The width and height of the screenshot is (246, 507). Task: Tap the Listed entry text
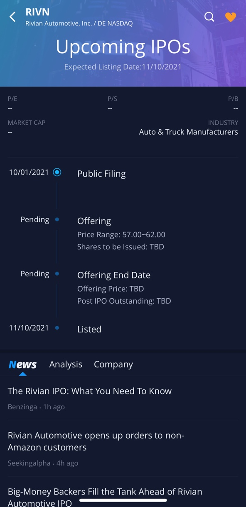coord(89,329)
